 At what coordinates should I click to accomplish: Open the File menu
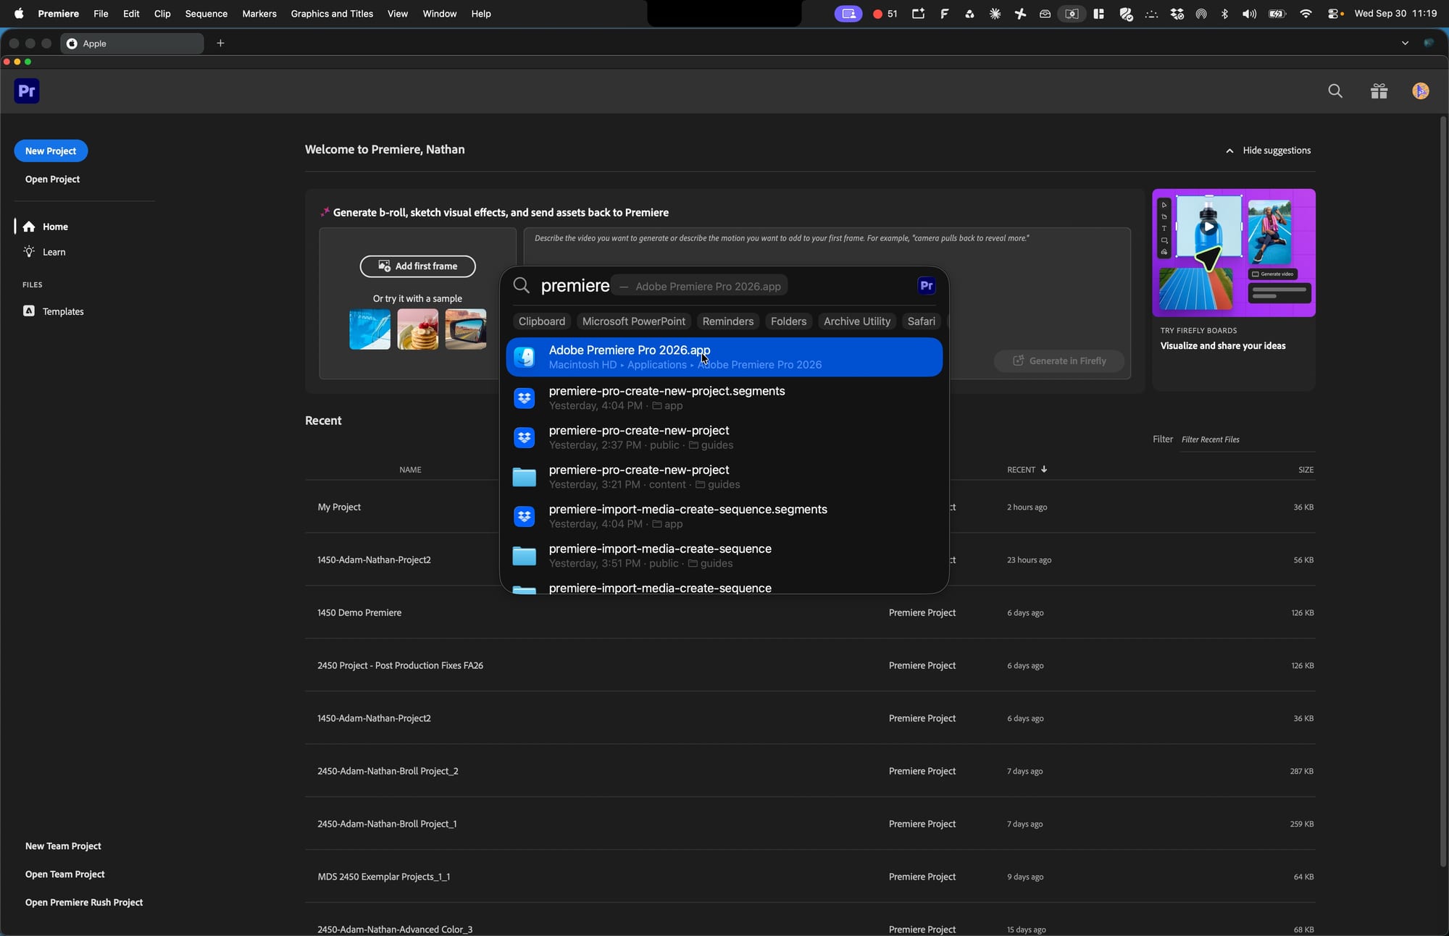click(x=101, y=14)
